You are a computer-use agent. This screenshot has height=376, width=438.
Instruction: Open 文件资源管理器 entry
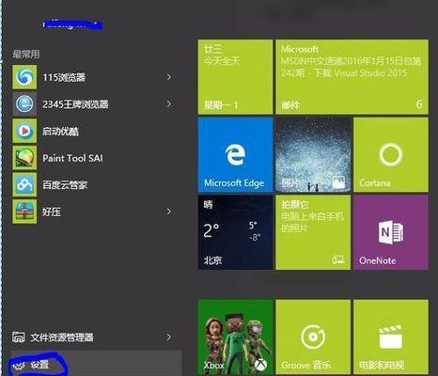87,337
